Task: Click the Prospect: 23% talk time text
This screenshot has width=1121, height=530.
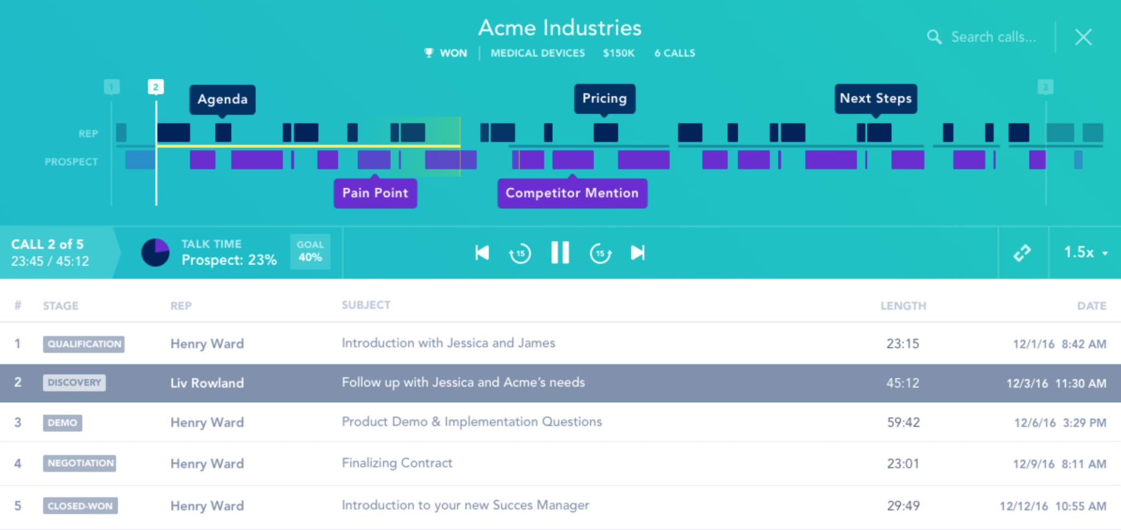Action: 229,260
